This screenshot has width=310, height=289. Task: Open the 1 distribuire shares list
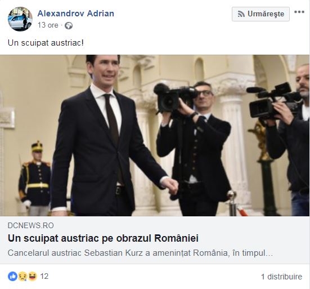[x=281, y=277]
